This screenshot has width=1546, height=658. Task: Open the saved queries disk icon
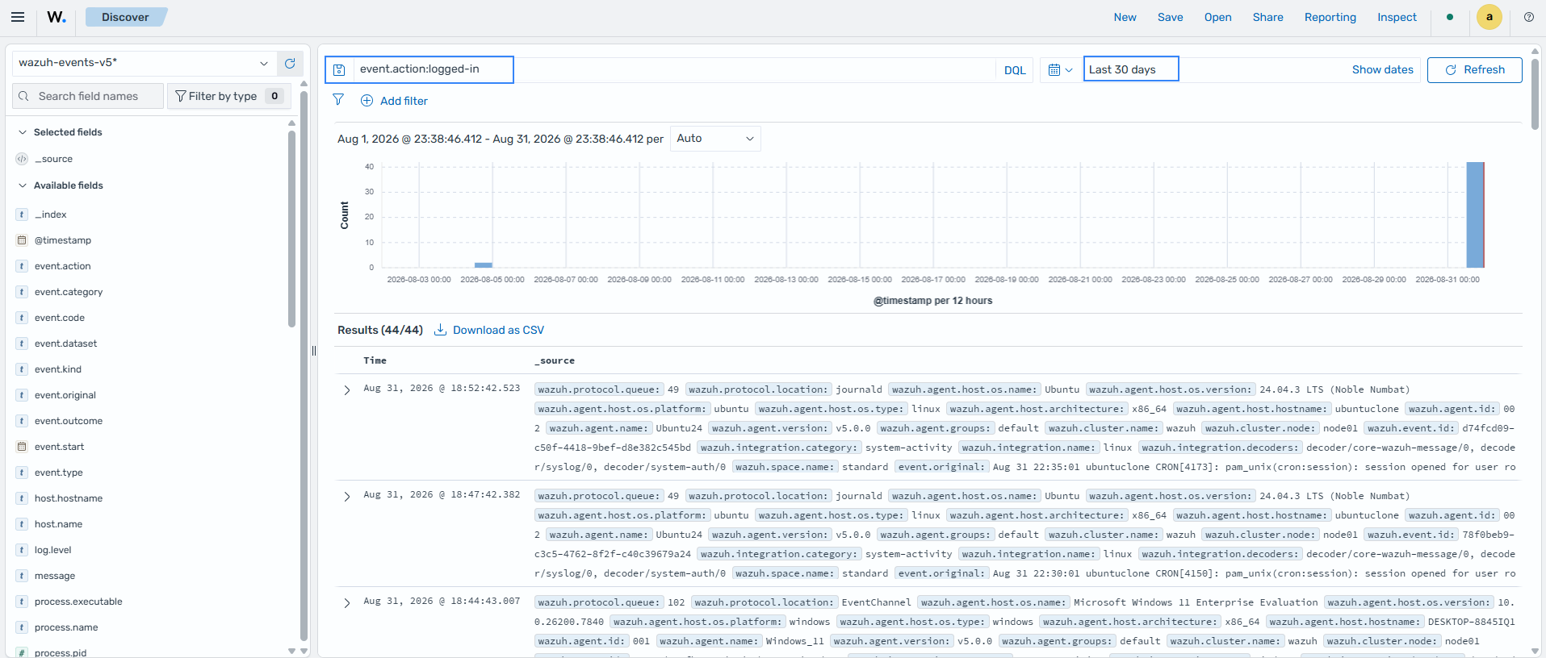(340, 70)
